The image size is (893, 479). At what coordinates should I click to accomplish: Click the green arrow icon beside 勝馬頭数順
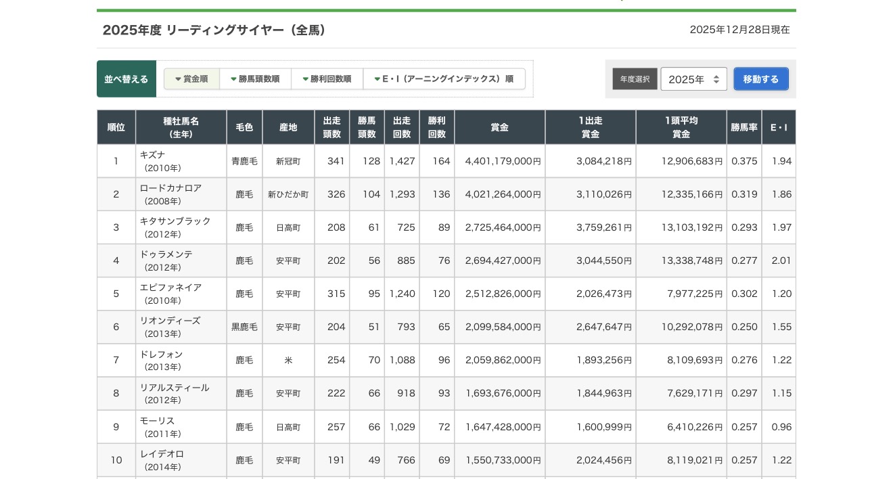233,79
